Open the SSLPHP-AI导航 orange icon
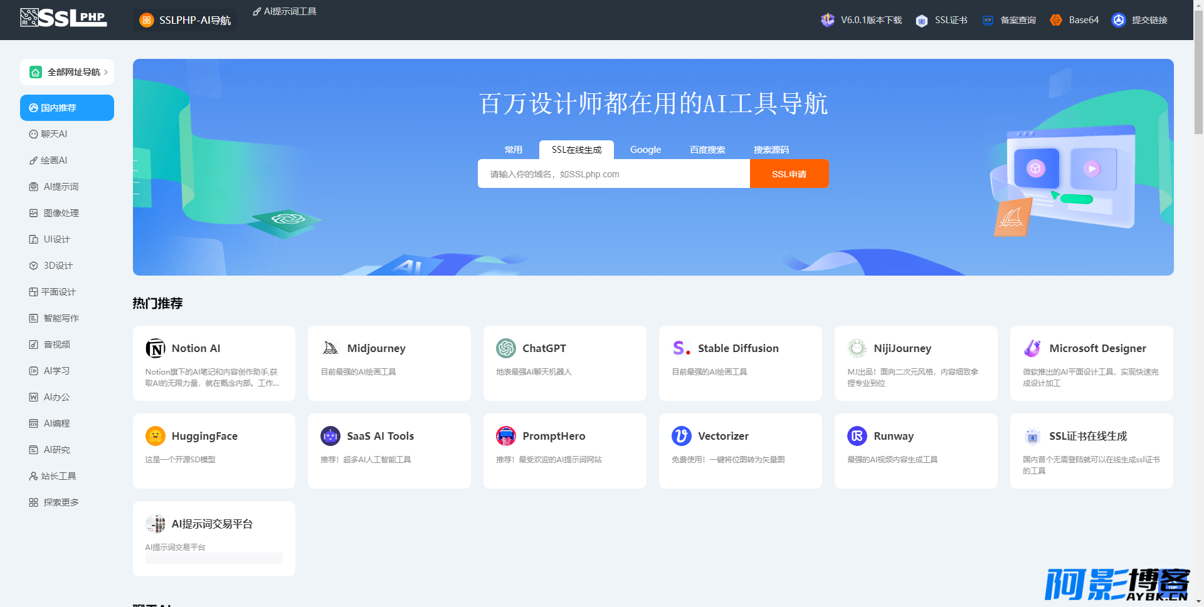 tap(146, 20)
